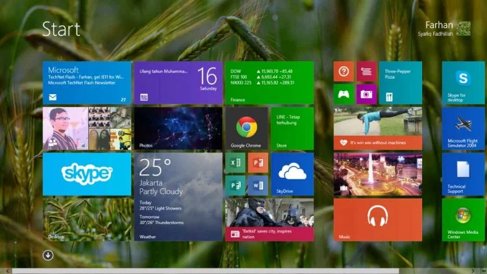This screenshot has height=274, width=487.
Task: Launch Word small tile
Action: pyautogui.click(x=258, y=186)
